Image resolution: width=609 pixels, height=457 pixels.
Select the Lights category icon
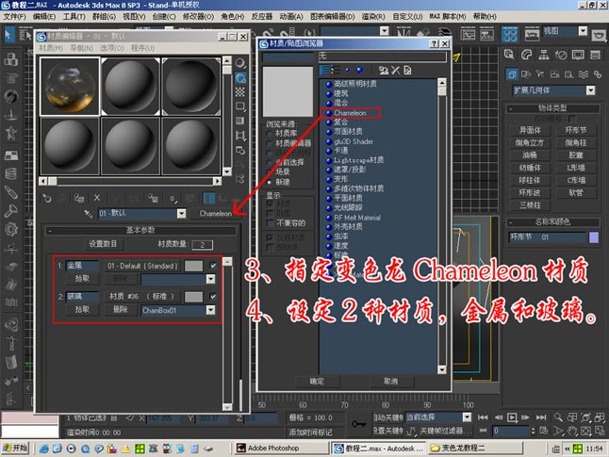540,74
